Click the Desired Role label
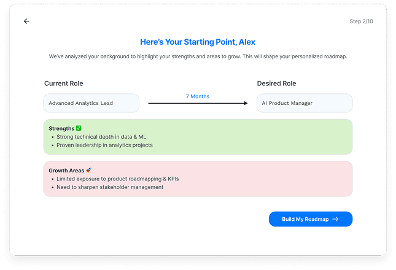This screenshot has height=270, width=396. [276, 83]
